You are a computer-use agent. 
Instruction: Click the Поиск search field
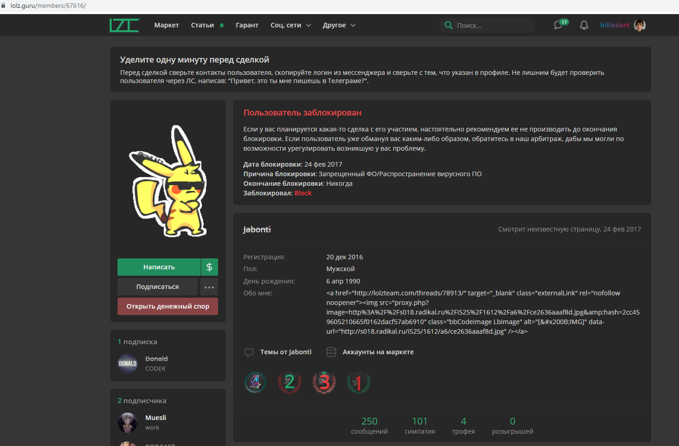[x=487, y=25]
